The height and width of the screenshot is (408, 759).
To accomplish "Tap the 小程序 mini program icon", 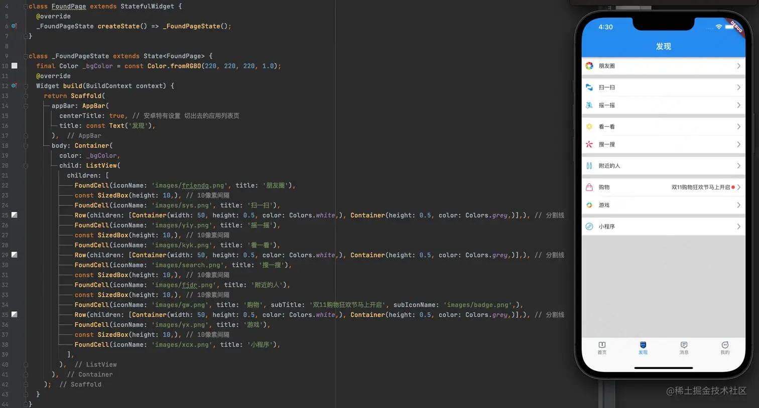I will 589,227.
